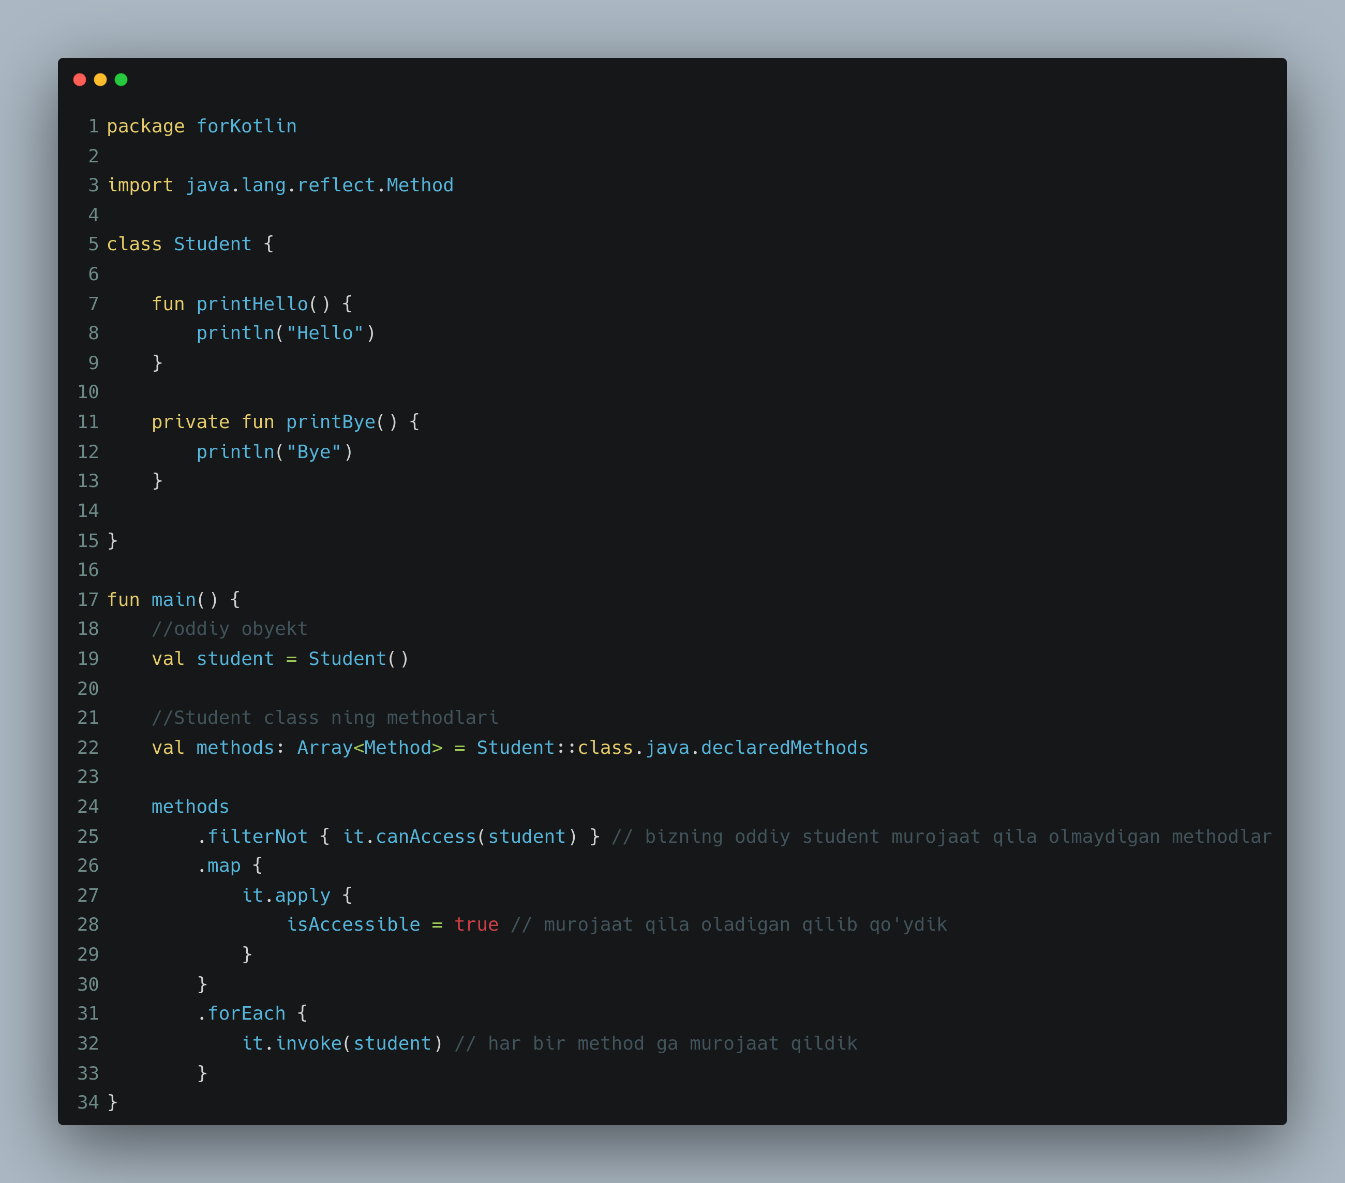Click line number 23 in the gutter
The height and width of the screenshot is (1183, 1345).
[88, 777]
